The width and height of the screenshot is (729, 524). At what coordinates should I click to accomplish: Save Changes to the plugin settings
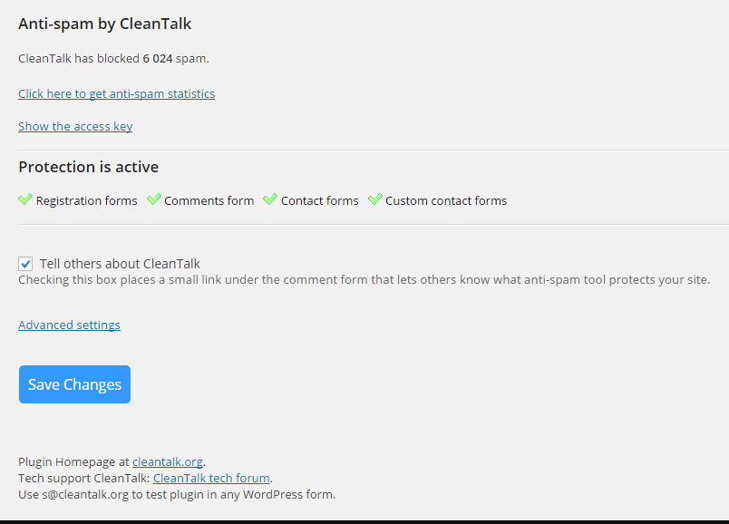pos(75,384)
